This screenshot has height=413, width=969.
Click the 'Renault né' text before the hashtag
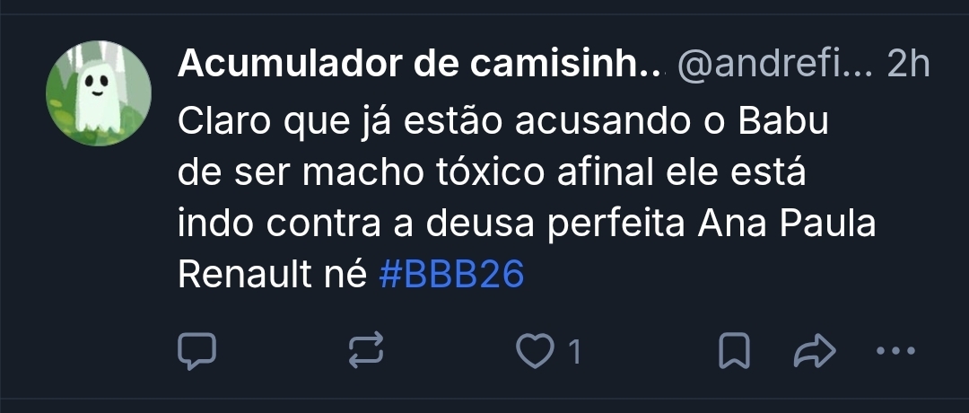(273, 275)
